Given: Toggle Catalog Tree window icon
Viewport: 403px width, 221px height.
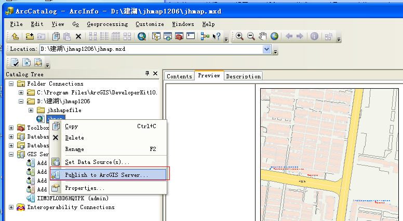Looking at the screenshot, I should point(156,36).
